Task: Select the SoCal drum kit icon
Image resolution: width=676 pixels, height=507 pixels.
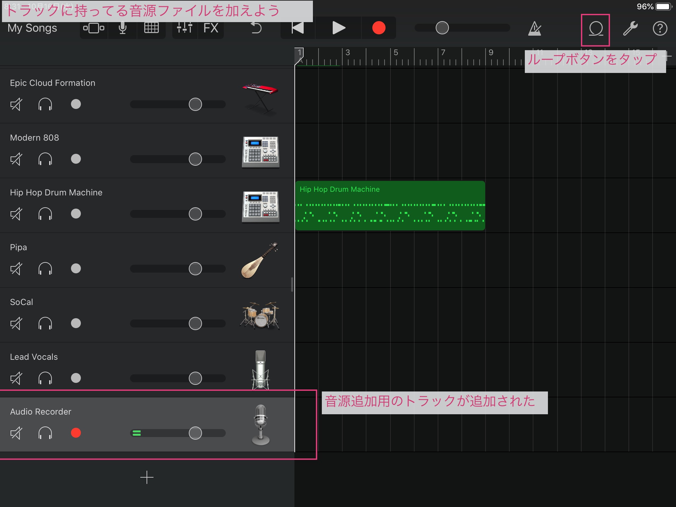Action: point(260,316)
